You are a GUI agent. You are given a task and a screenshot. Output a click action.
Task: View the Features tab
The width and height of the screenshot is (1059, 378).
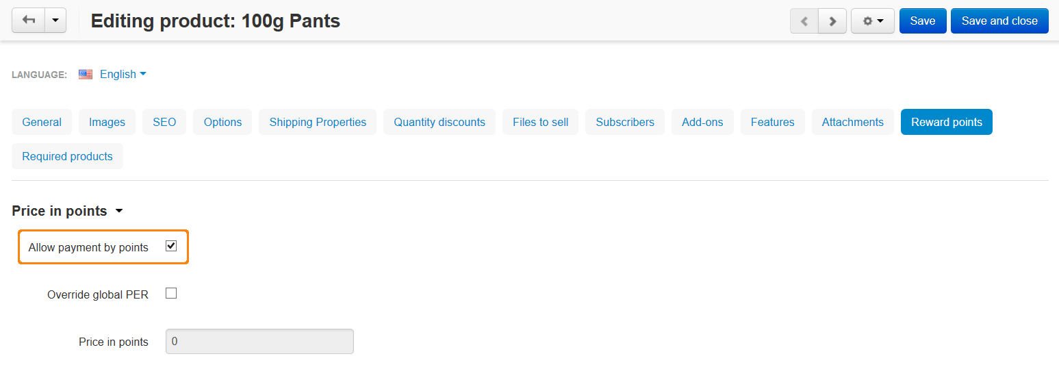[773, 122]
